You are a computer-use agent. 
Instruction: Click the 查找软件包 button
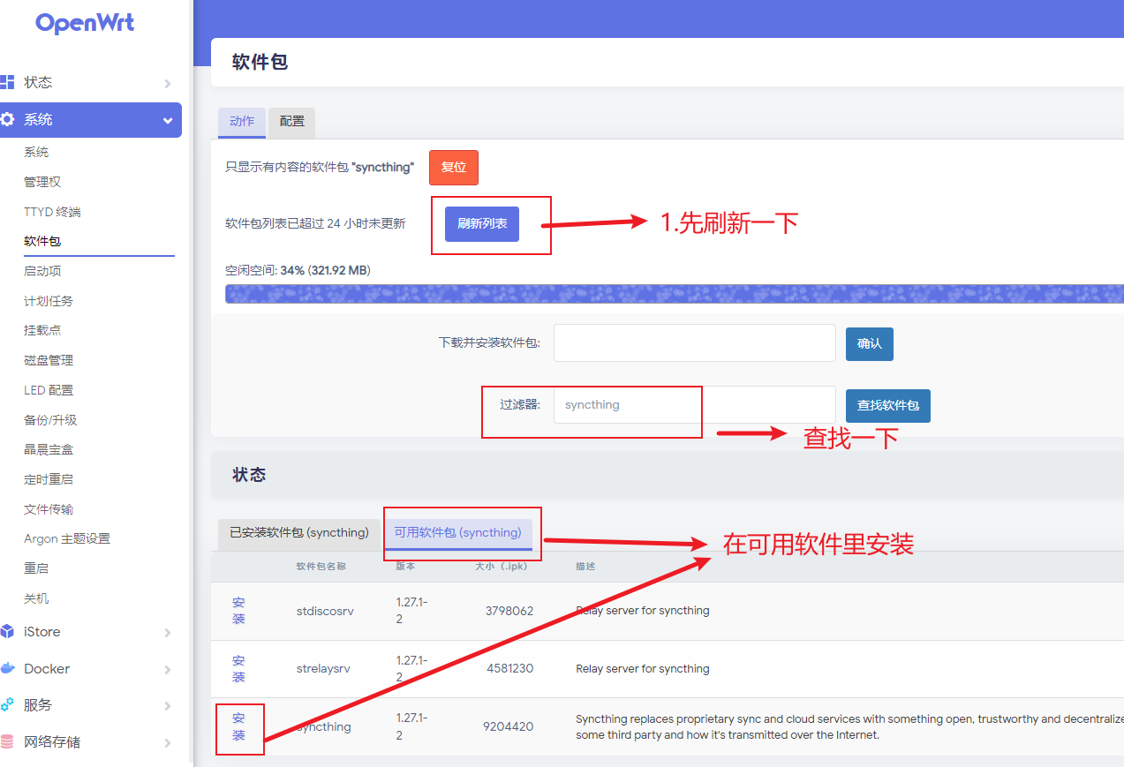tap(888, 406)
